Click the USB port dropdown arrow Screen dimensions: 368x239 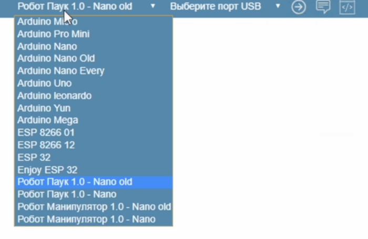(278, 7)
